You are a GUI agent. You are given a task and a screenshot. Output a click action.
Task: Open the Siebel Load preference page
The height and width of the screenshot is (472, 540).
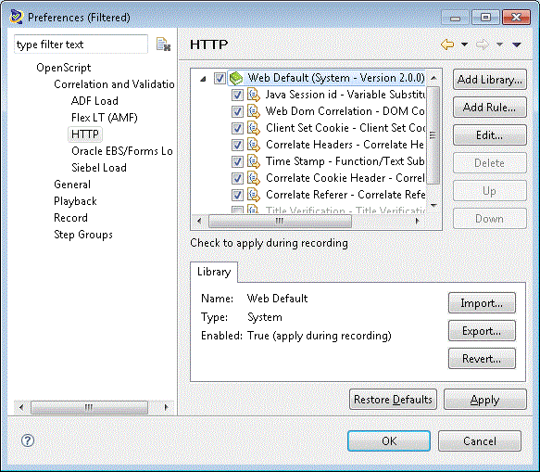(99, 168)
